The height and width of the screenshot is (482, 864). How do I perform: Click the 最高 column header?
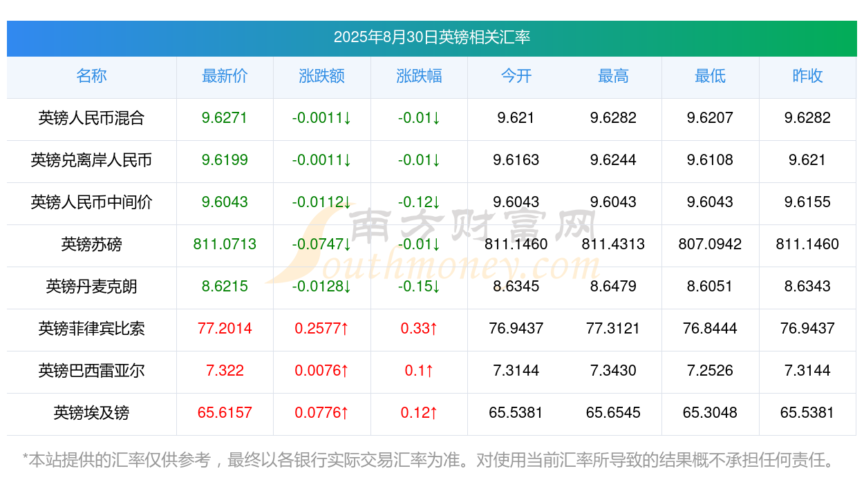pos(613,76)
